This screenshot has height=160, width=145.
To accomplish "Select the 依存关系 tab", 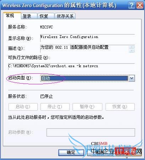I will click(x=65, y=16).
